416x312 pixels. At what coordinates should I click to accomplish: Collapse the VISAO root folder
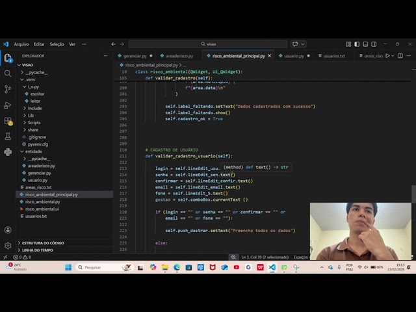point(19,65)
